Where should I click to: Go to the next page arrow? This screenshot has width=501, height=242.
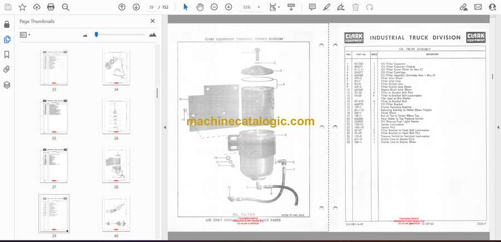coord(136,7)
